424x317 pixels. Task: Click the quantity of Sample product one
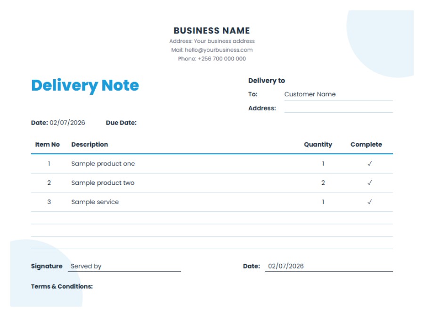coord(323,164)
